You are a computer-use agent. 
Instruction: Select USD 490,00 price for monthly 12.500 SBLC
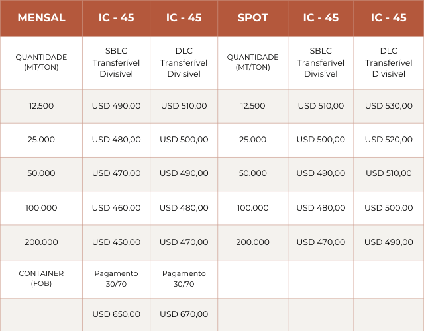pyautogui.click(x=117, y=106)
